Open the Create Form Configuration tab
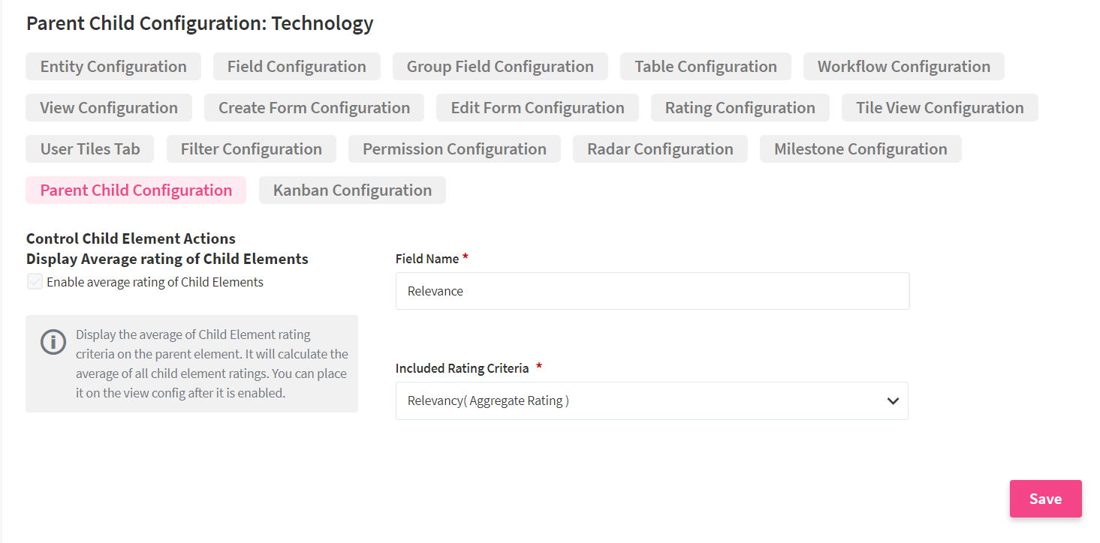Screen dimensions: 1100x543 314,108
